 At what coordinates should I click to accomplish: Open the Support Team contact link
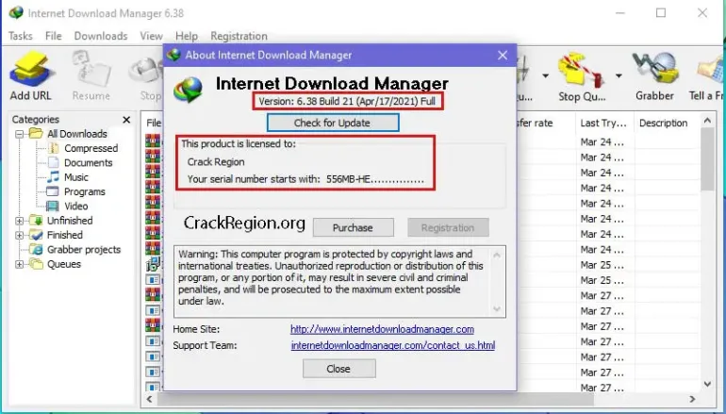click(392, 345)
